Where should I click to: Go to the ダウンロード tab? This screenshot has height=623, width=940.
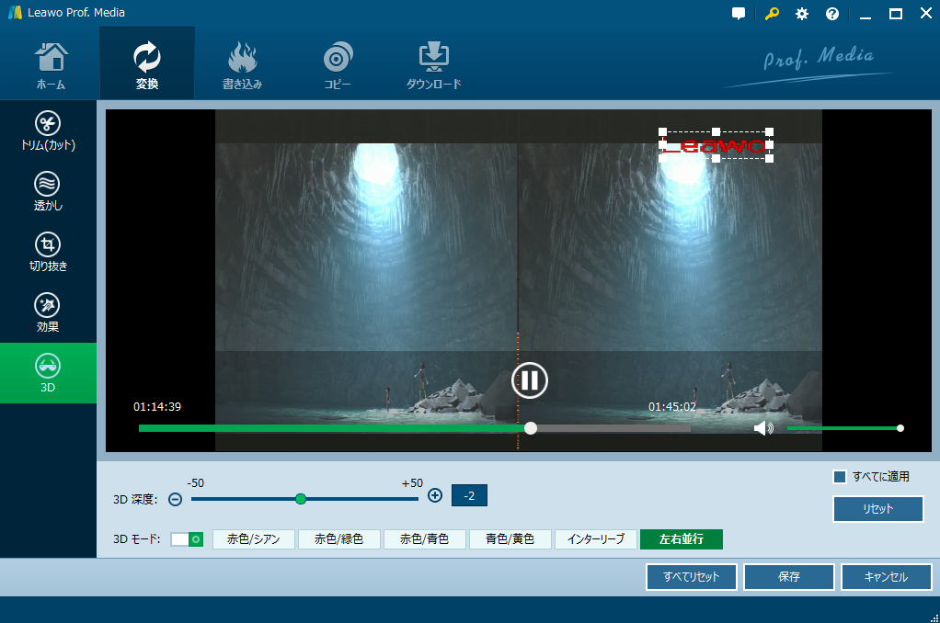tap(433, 64)
